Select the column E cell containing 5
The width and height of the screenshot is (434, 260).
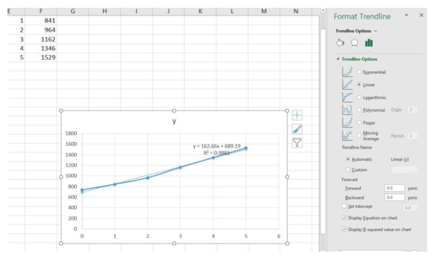[x=16, y=58]
